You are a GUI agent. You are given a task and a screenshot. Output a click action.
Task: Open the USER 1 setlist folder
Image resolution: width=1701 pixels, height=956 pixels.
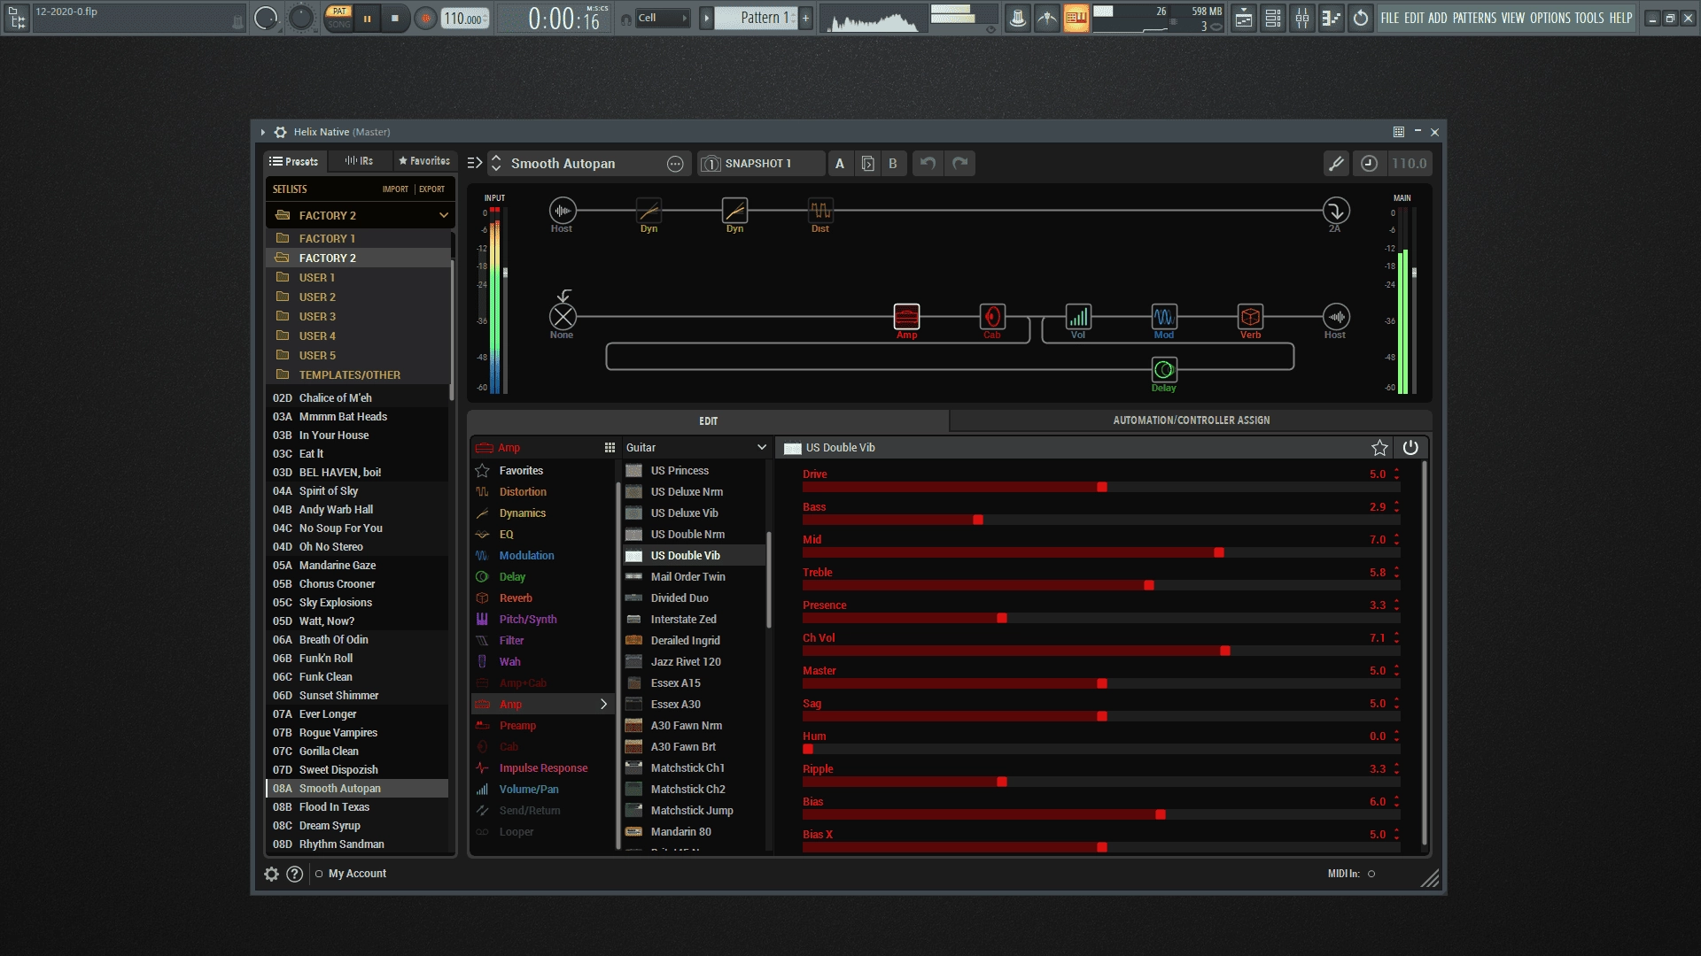coord(359,278)
